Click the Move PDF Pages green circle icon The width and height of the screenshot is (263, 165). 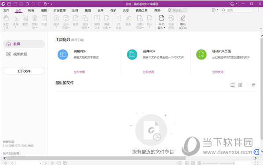tap(201, 54)
